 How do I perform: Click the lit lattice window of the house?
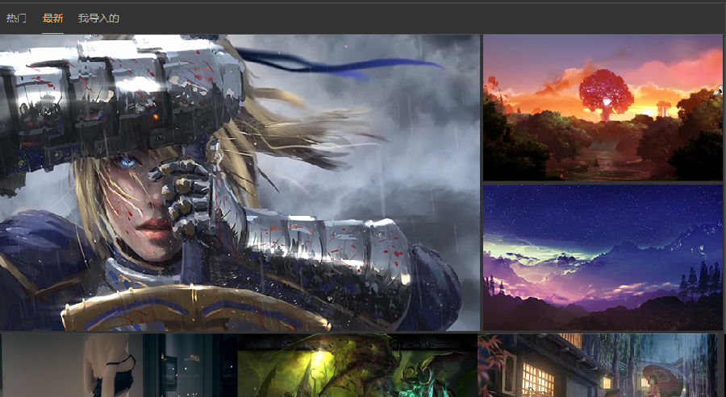point(537,380)
